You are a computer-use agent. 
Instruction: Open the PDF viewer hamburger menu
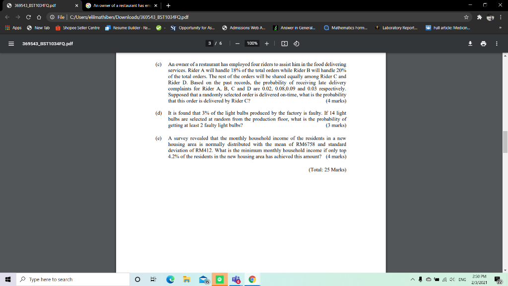pyautogui.click(x=11, y=43)
